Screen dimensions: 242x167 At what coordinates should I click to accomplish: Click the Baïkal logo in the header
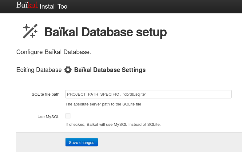pos(27,5)
